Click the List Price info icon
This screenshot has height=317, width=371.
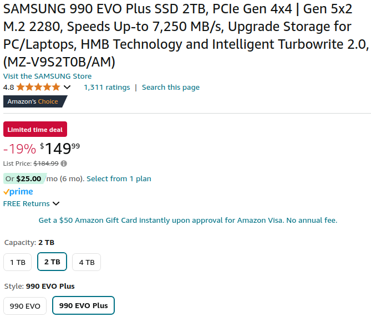[x=64, y=163]
